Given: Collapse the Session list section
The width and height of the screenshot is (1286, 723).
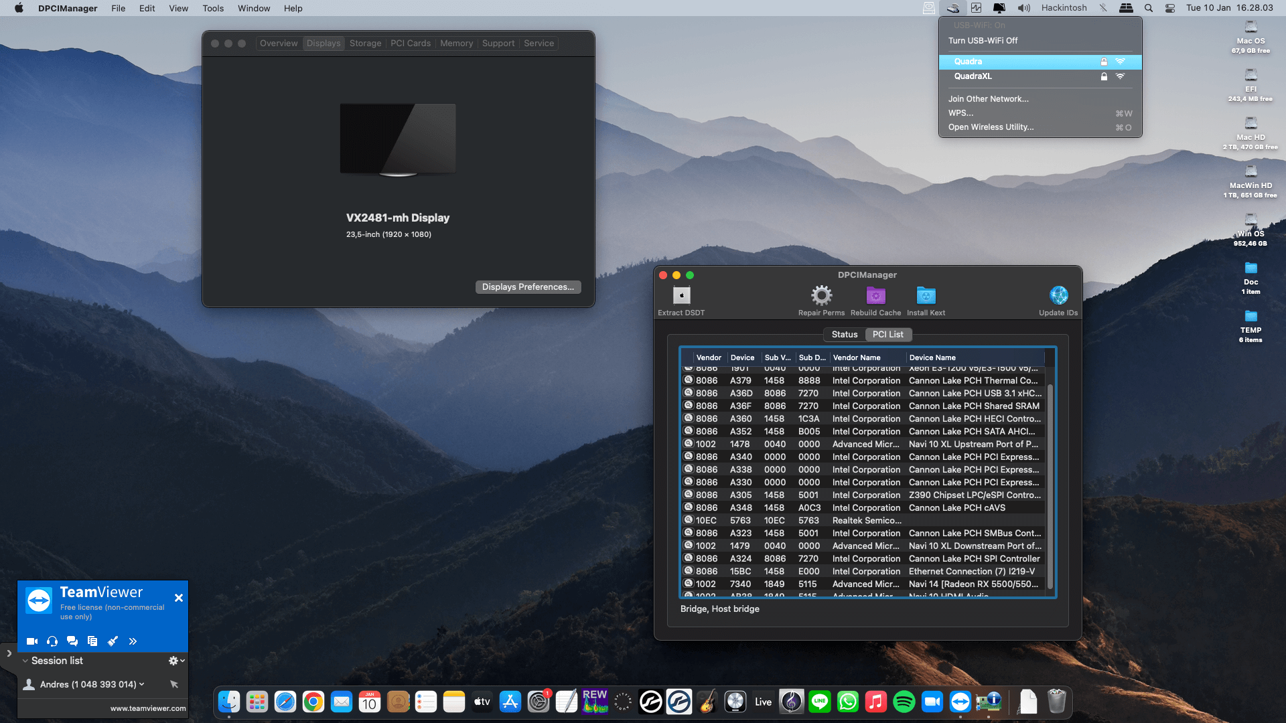Looking at the screenshot, I should 25,661.
